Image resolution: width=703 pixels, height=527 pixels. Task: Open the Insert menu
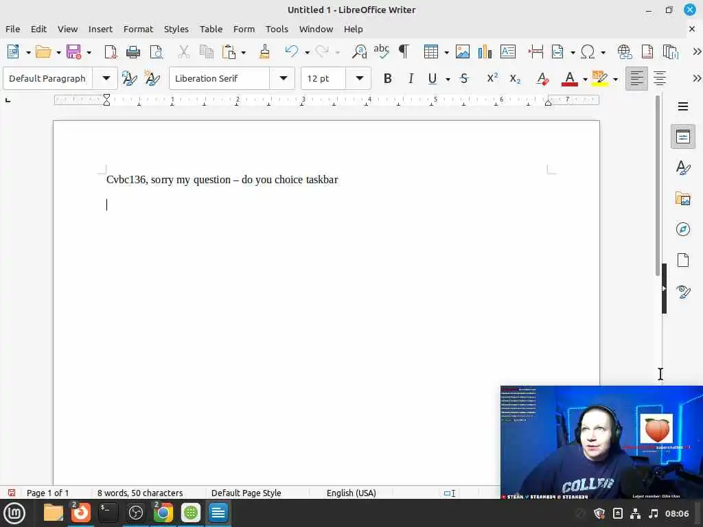point(100,29)
